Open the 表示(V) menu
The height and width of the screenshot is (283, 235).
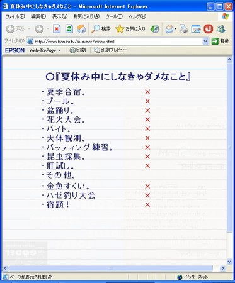[x=60, y=16]
